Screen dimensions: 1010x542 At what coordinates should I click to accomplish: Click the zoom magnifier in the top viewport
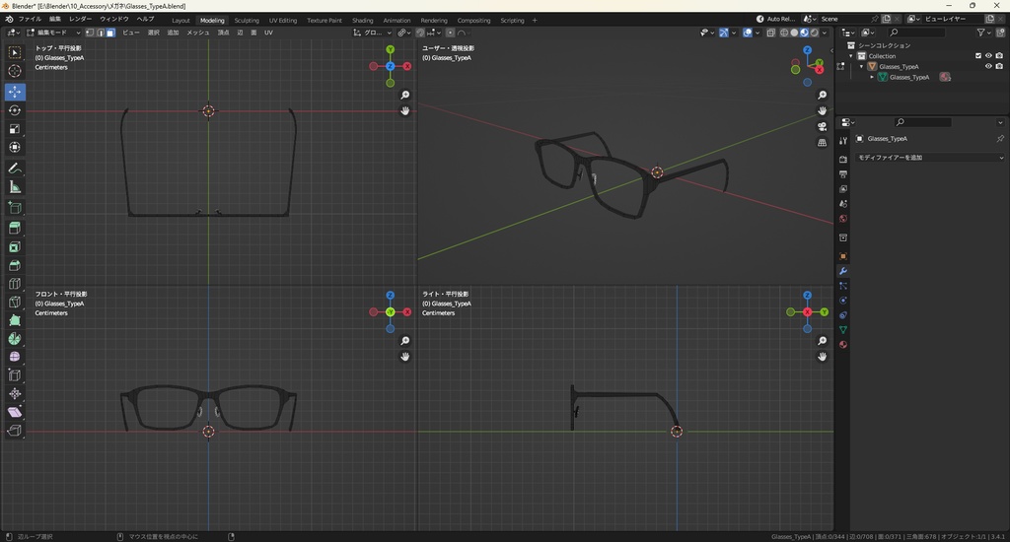(405, 96)
